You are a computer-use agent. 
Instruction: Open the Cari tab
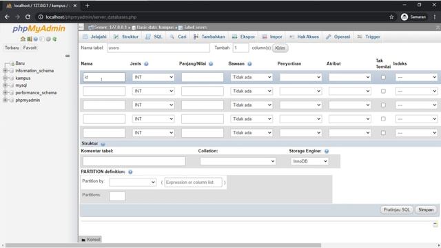tap(178, 37)
